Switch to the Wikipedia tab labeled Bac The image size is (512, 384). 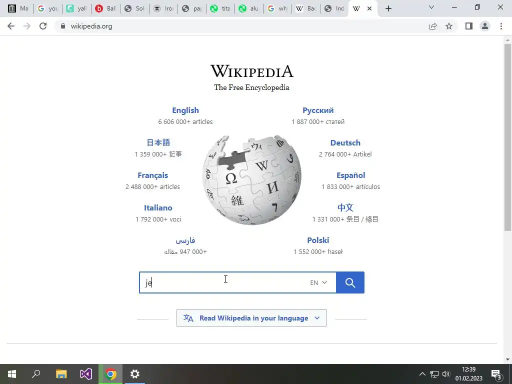click(x=306, y=8)
